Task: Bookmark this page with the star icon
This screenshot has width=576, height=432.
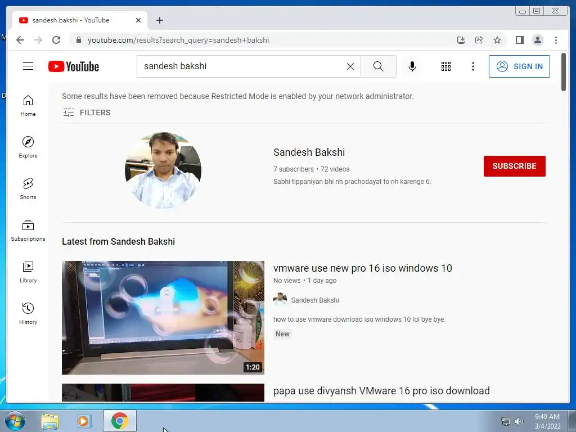Action: pos(497,40)
